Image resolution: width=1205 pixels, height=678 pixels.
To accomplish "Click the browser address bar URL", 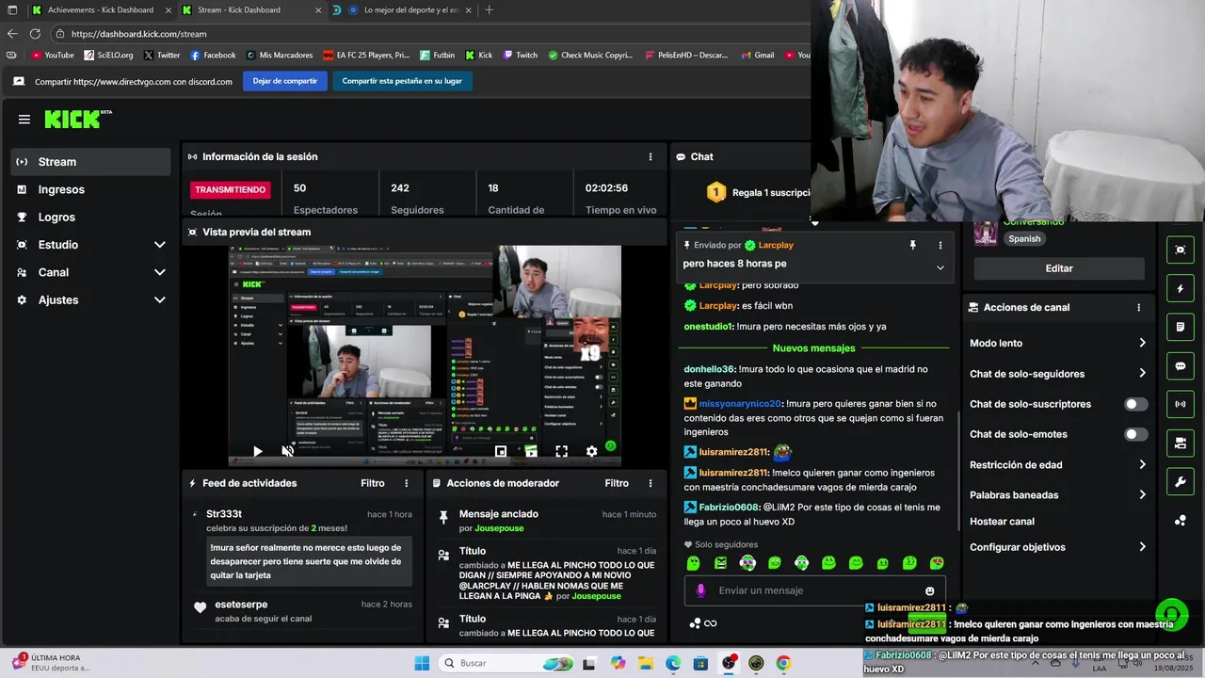I will 138,34.
